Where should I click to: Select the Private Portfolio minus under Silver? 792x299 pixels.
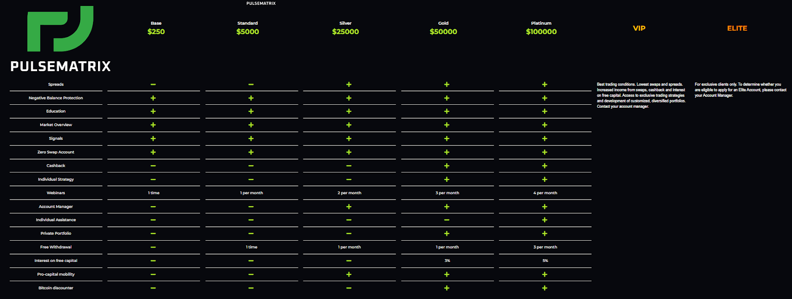tap(349, 233)
